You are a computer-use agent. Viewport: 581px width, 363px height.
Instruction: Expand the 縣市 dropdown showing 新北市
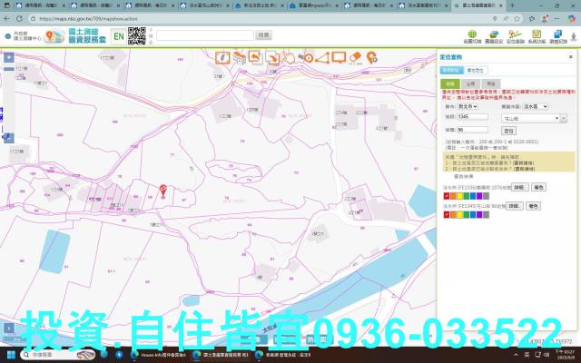click(x=468, y=106)
